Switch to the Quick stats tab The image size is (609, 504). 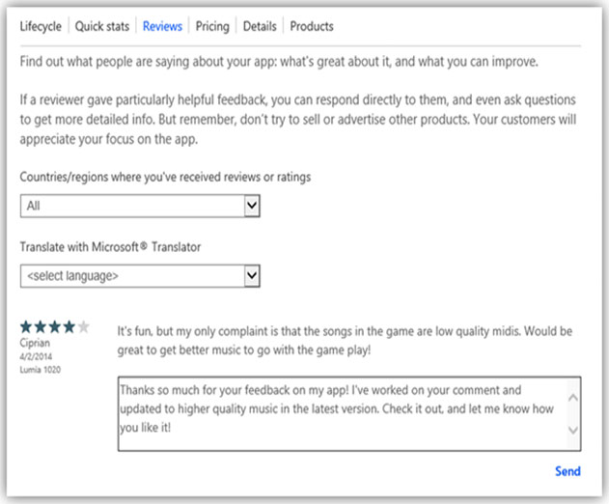point(101,26)
